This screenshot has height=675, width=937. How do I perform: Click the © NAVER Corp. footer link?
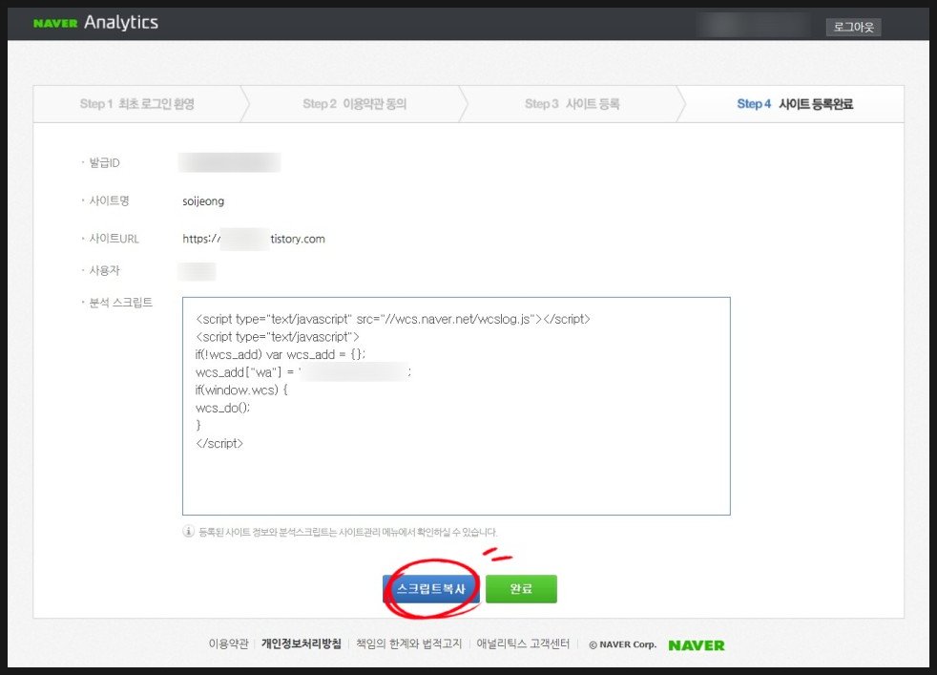coord(622,644)
